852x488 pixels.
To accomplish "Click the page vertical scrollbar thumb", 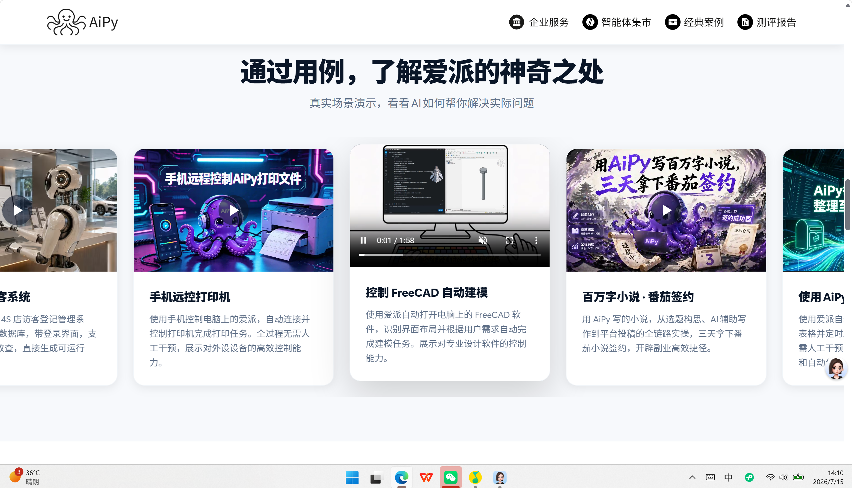I will click(x=848, y=205).
